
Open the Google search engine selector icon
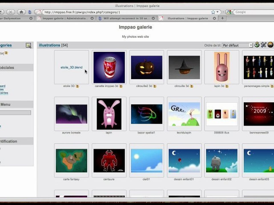pyautogui.click(x=229, y=12)
